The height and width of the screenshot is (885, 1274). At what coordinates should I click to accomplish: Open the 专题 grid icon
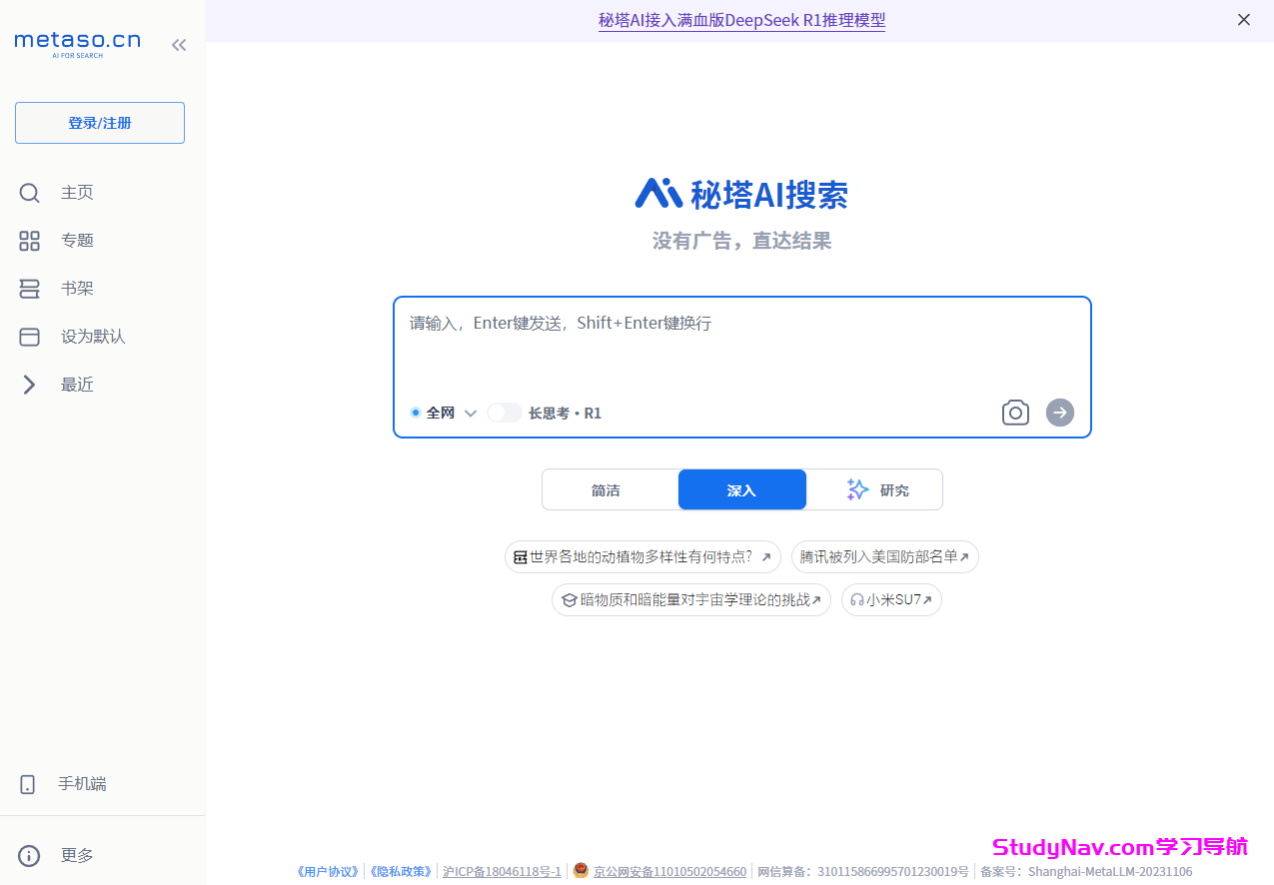[29, 241]
